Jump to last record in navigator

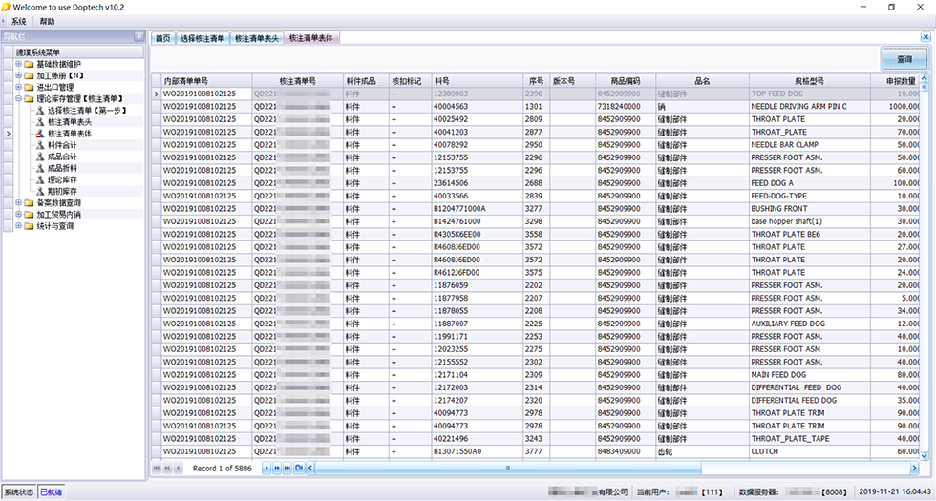[287, 469]
